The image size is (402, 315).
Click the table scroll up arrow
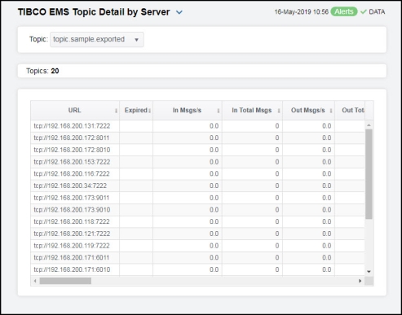[369, 125]
